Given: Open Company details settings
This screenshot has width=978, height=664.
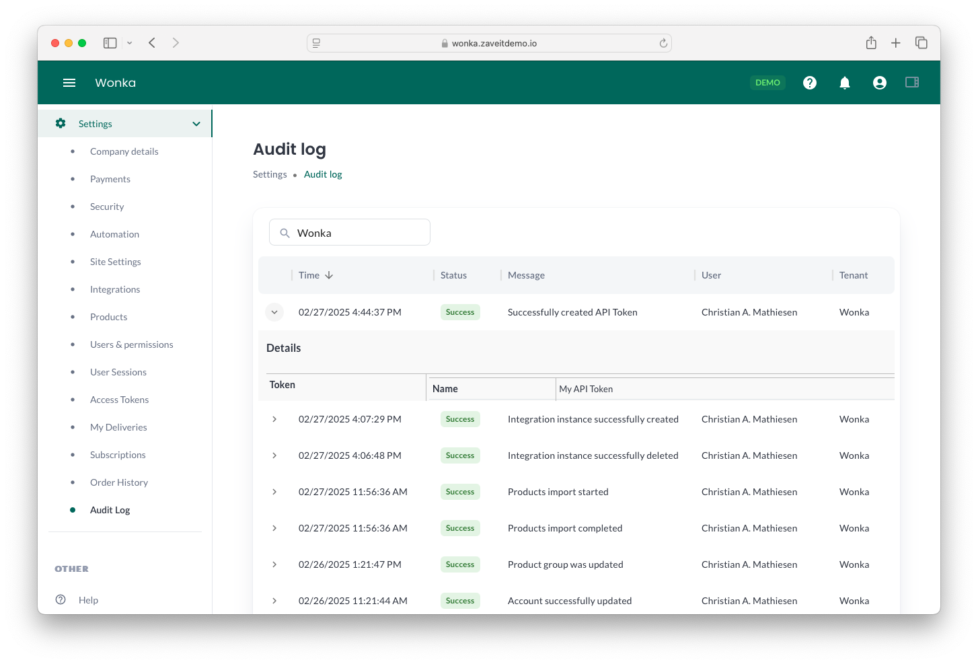Looking at the screenshot, I should tap(124, 151).
